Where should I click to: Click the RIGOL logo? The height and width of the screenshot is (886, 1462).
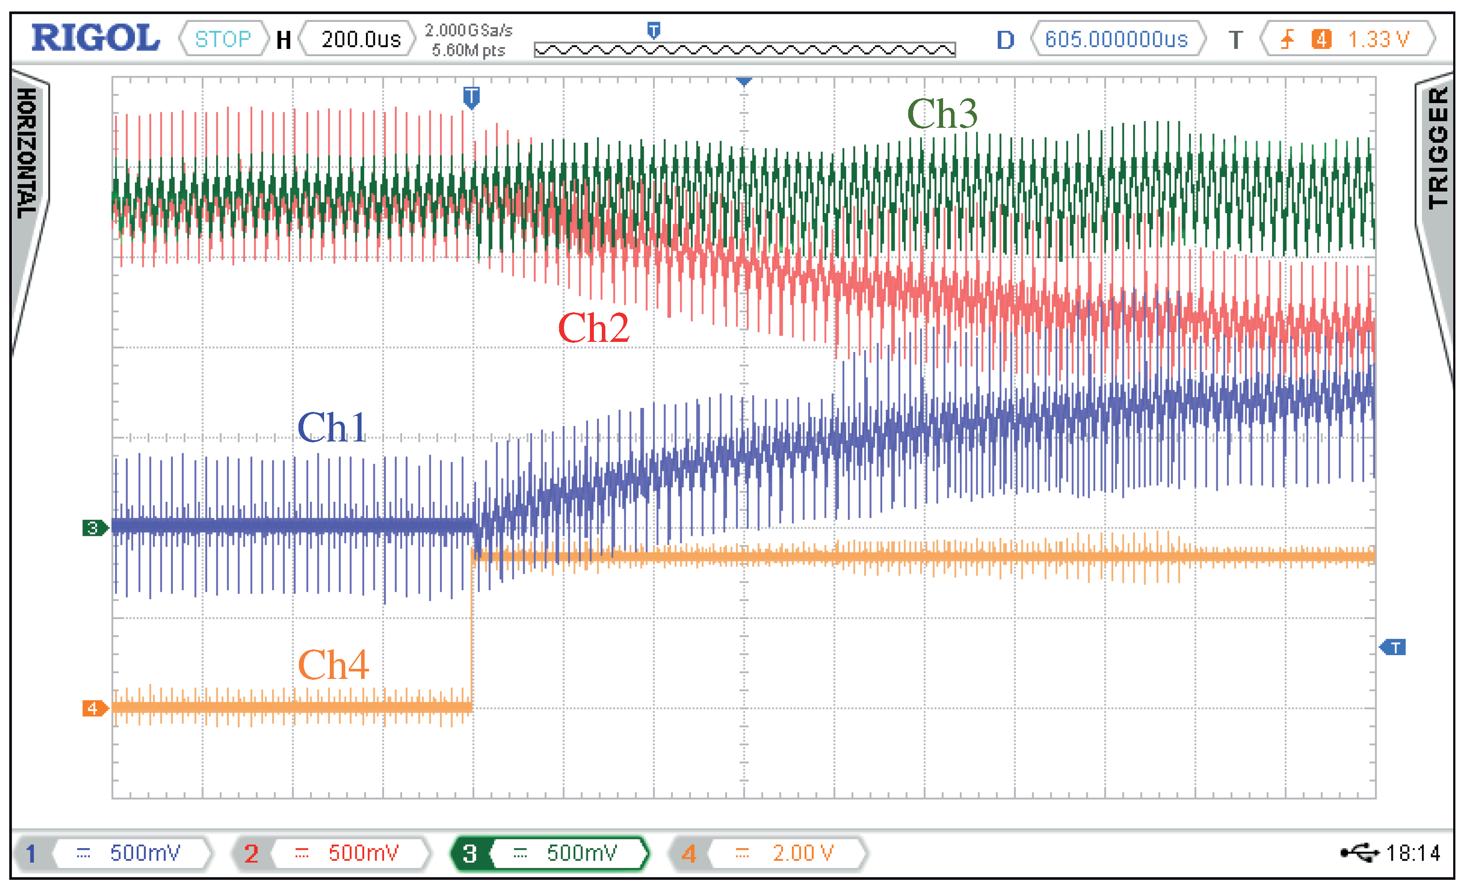[95, 38]
